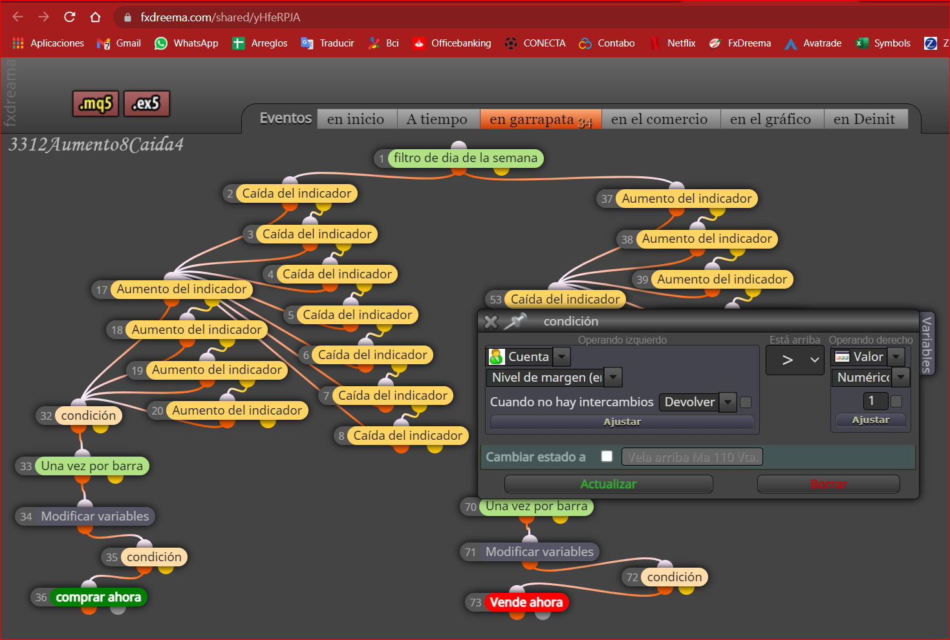This screenshot has width=950, height=640.
Task: Select the Vende ahora block 73
Action: click(526, 603)
